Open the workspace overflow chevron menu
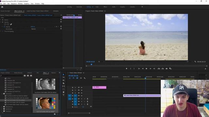This screenshot has height=117, width=209. (142, 7)
